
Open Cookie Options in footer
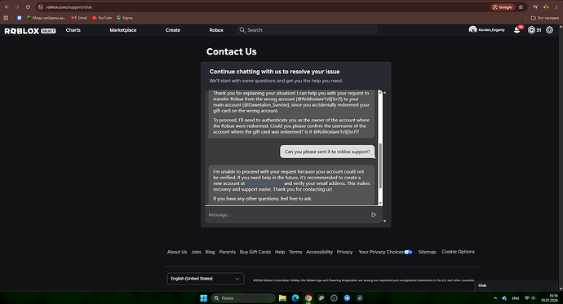459,252
